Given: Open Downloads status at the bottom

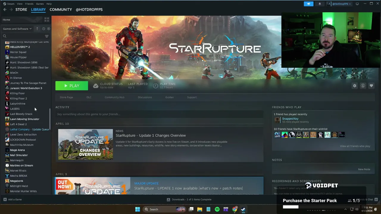Looking at the screenshot, I should [x=189, y=199].
